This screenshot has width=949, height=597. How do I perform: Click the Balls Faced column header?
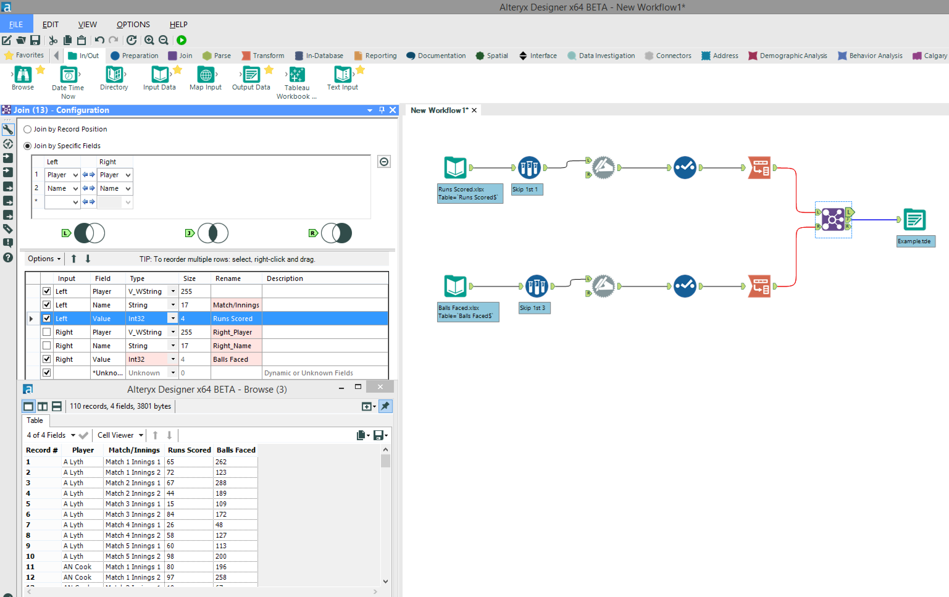pyautogui.click(x=236, y=450)
